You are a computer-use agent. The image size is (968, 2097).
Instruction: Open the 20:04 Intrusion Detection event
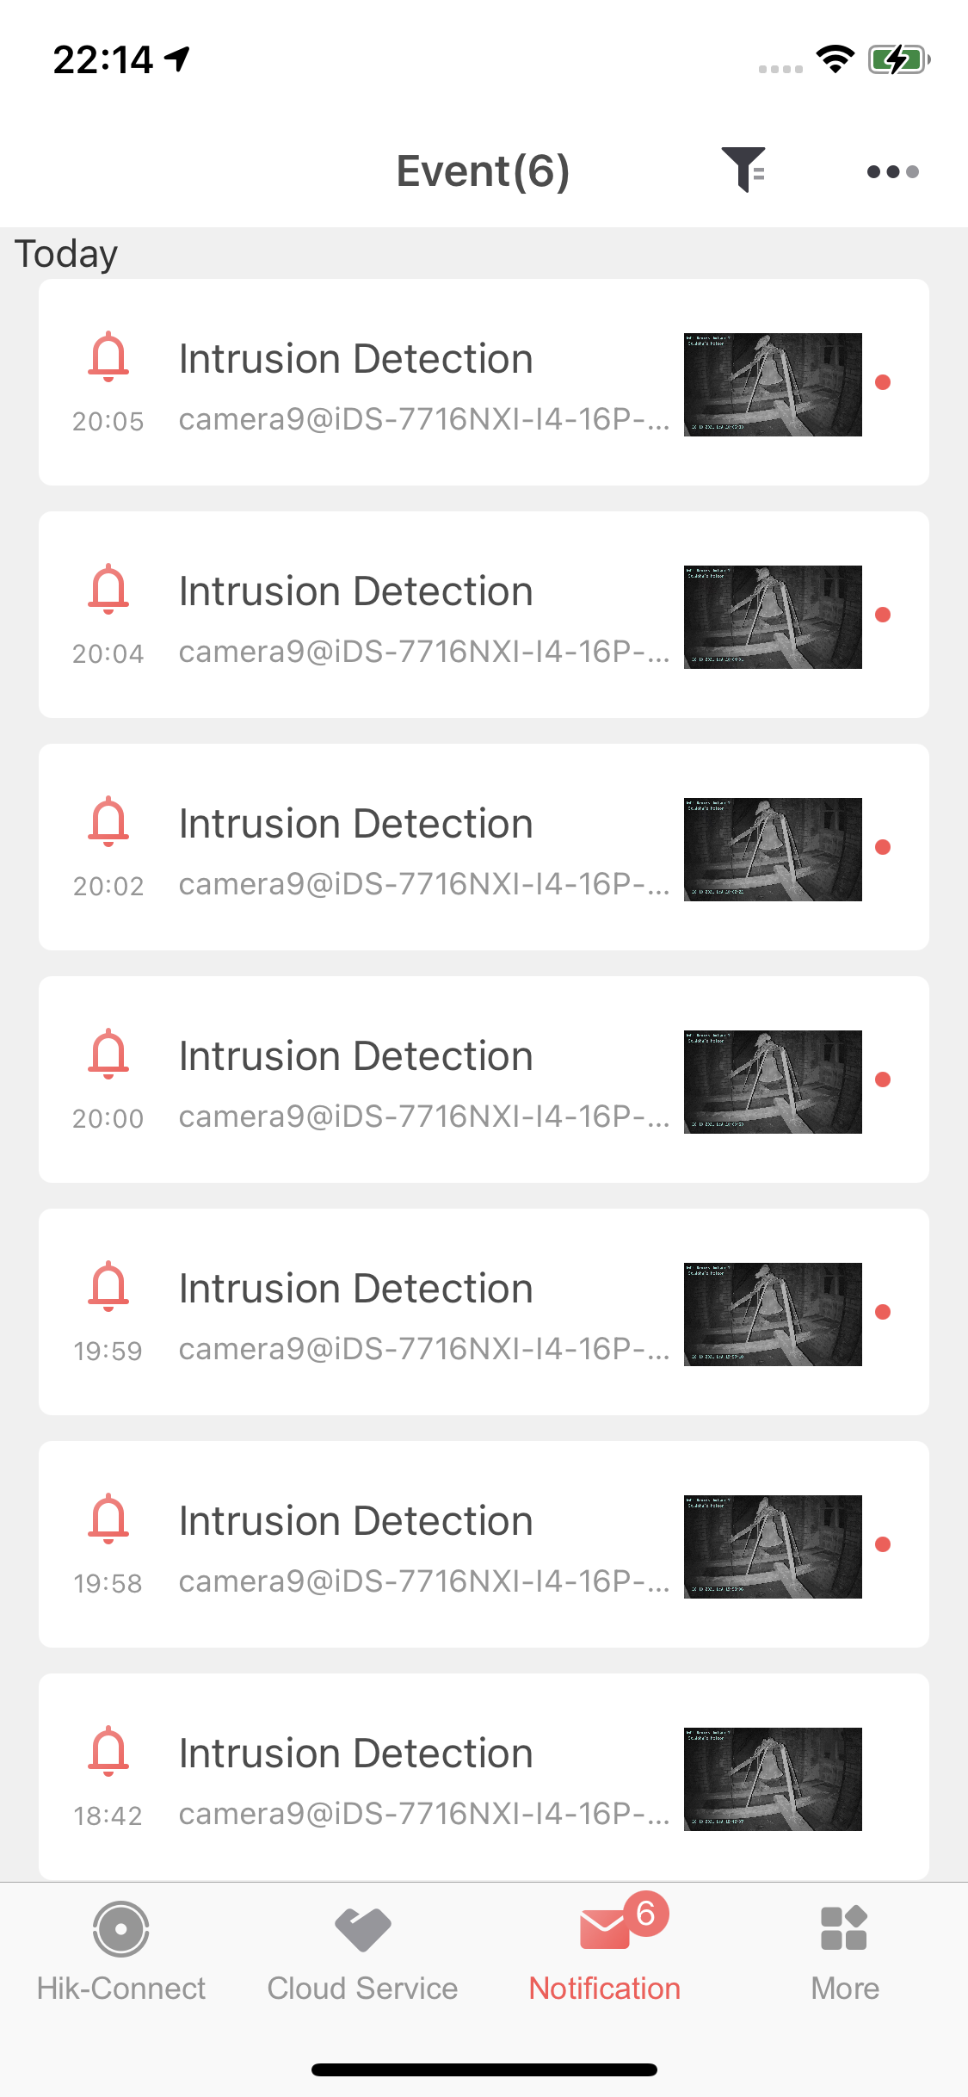(355, 592)
